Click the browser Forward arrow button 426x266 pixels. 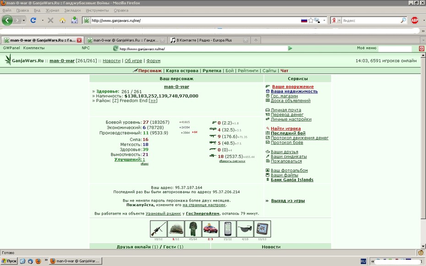[17, 20]
